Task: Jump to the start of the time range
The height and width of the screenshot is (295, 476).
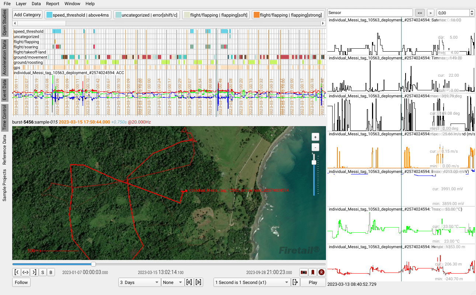Action: (17, 273)
